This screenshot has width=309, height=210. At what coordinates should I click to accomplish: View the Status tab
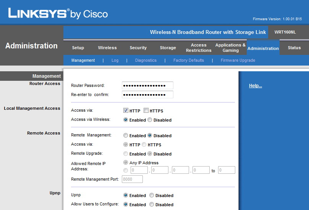point(294,48)
